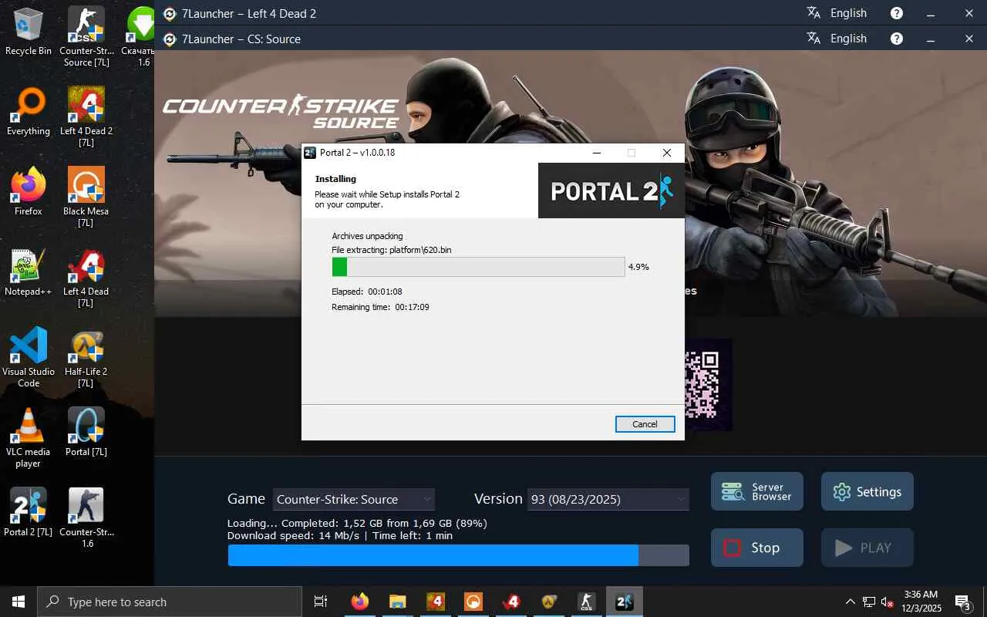Click the "Elapsed: 00:01:08" text
The height and width of the screenshot is (617, 987).
tap(367, 292)
